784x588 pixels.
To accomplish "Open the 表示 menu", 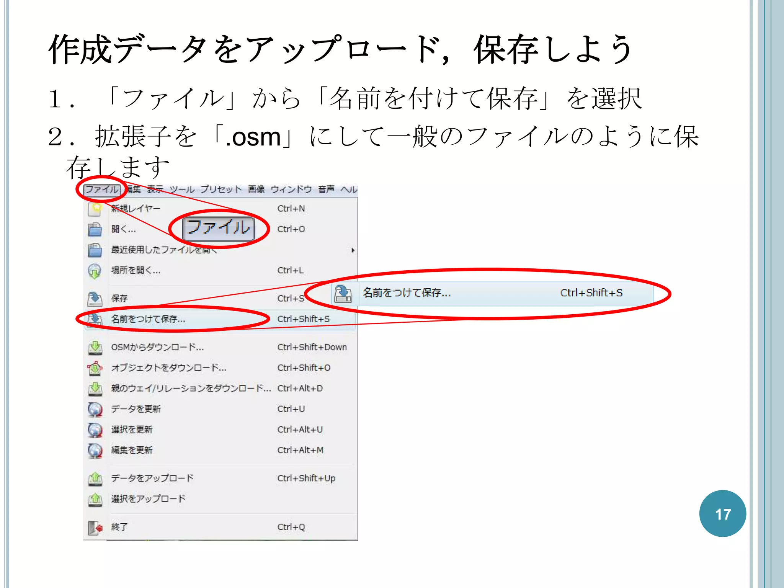I will [155, 189].
